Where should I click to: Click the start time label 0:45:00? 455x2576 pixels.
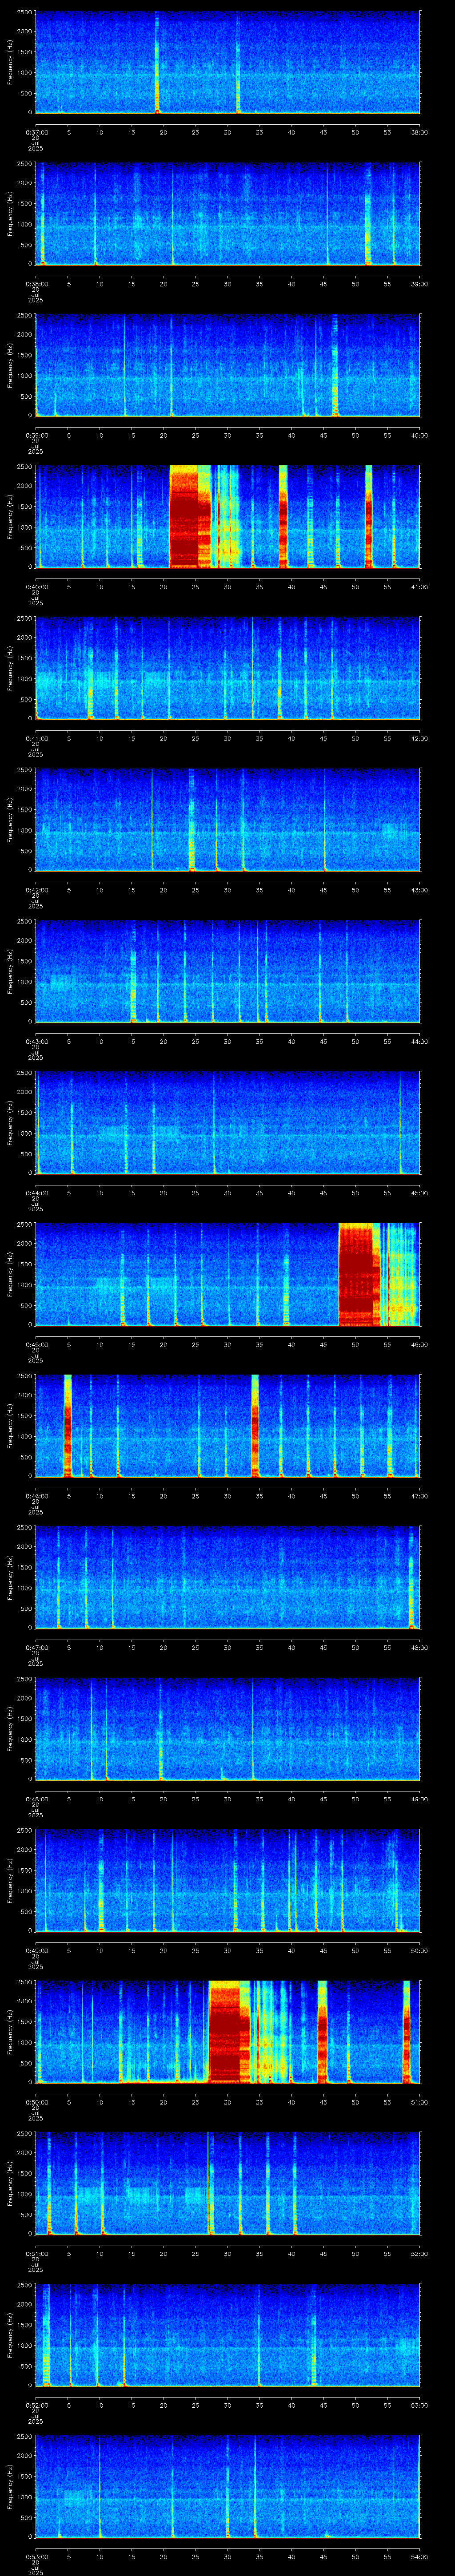pyautogui.click(x=37, y=1343)
